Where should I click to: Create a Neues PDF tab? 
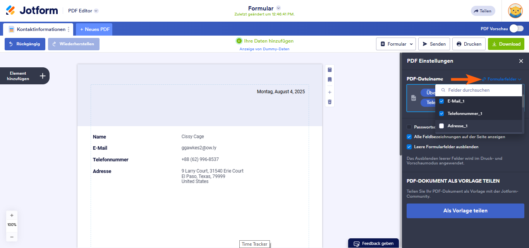point(94,29)
